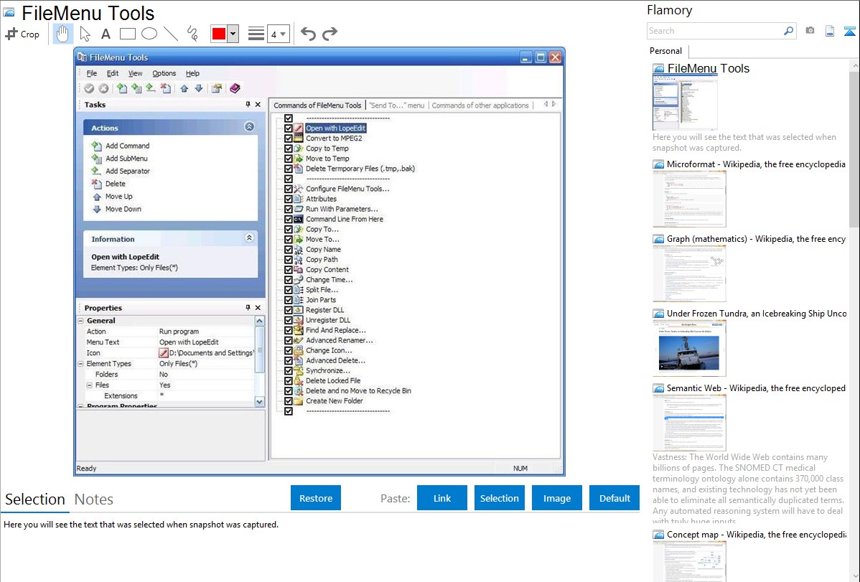860x582 pixels.
Task: Select the freehand scribble tool
Action: [x=192, y=34]
